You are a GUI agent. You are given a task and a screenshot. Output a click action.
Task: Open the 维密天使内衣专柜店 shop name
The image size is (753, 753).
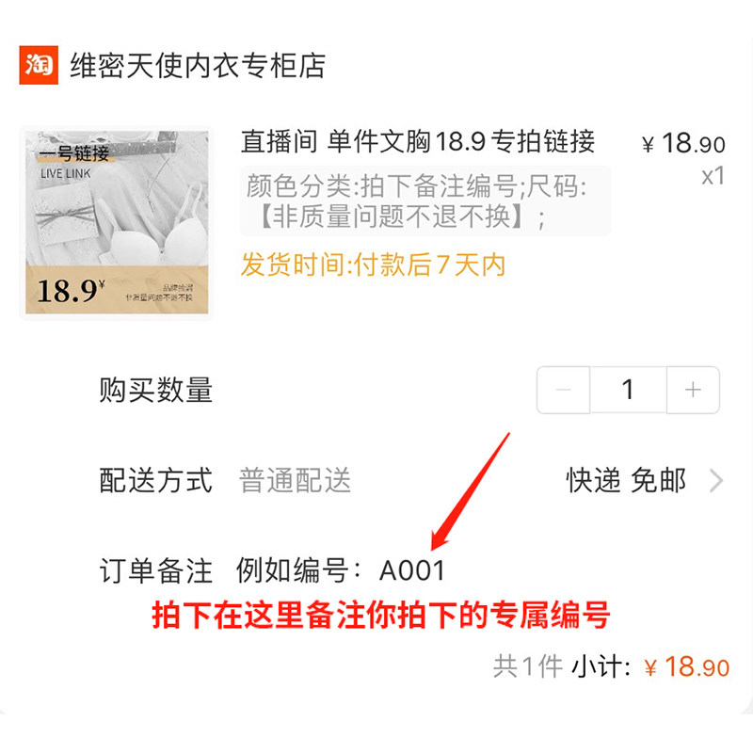tap(198, 65)
